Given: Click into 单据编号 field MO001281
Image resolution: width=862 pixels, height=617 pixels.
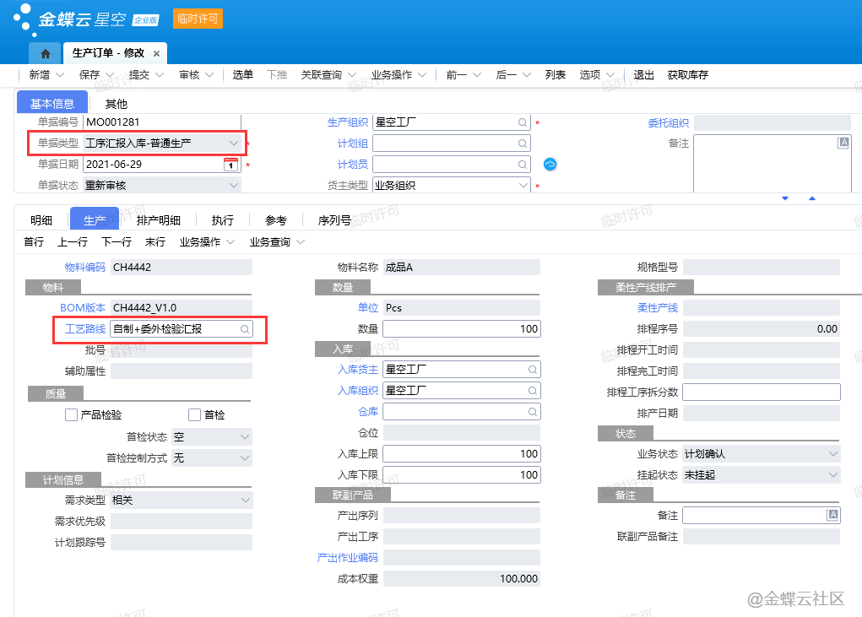Looking at the screenshot, I should 162,122.
